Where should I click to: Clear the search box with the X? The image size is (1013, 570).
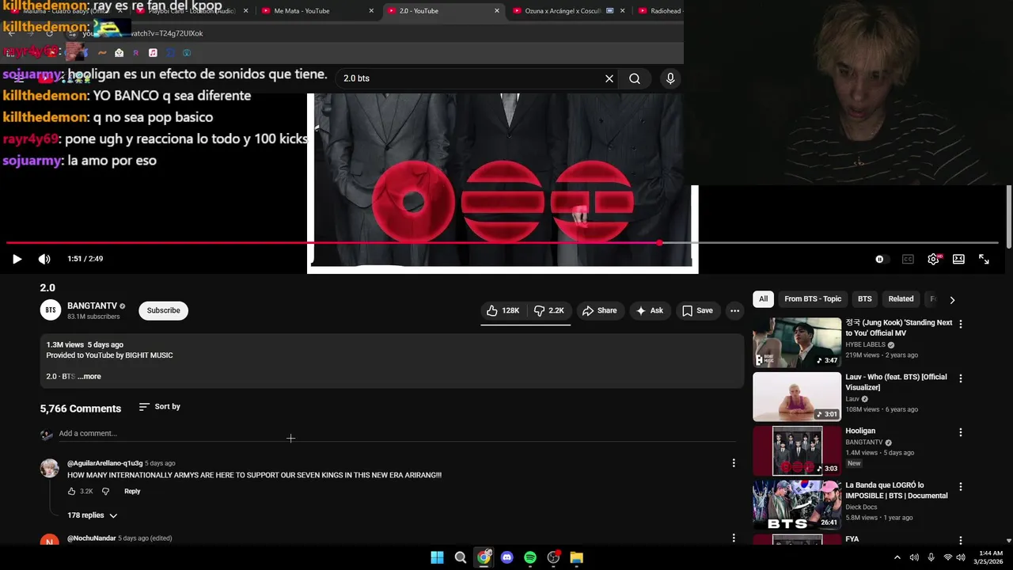(x=609, y=78)
